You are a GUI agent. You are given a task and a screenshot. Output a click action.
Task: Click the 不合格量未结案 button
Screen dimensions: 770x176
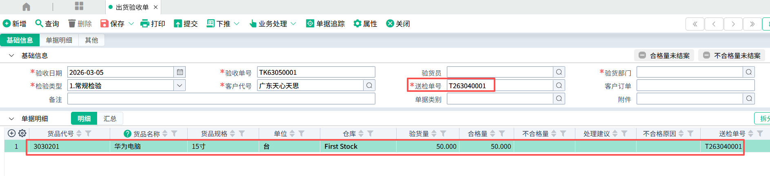(731, 56)
